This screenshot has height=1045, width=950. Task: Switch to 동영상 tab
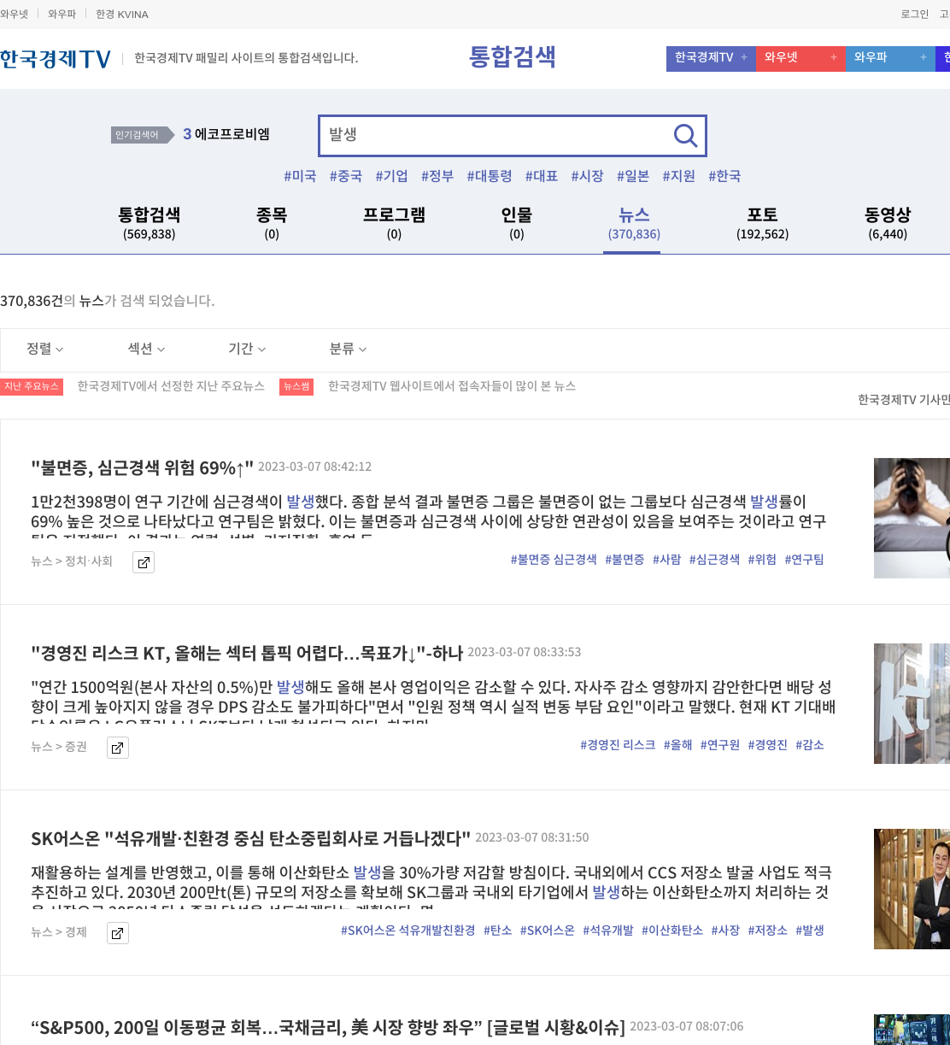coord(888,223)
